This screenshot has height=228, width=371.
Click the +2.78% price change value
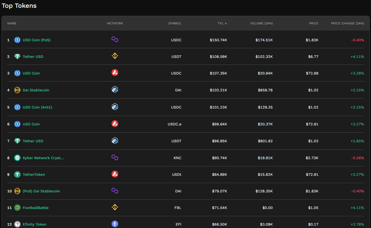coord(357,224)
